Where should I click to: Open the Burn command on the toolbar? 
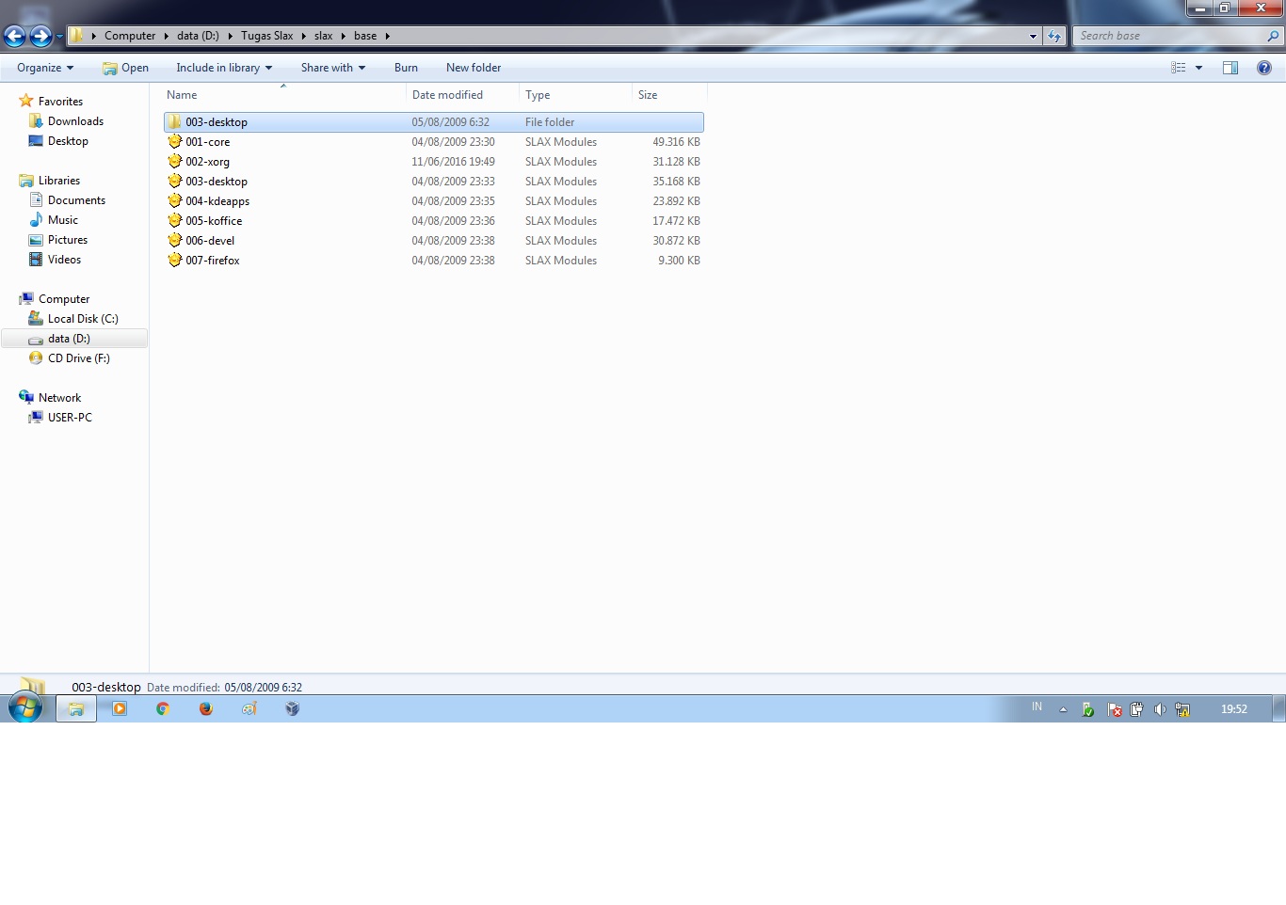[406, 67]
